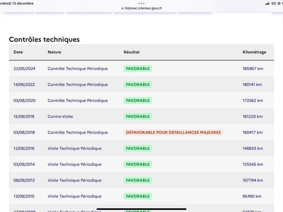Select mileage 180141 km

[x=252, y=84]
